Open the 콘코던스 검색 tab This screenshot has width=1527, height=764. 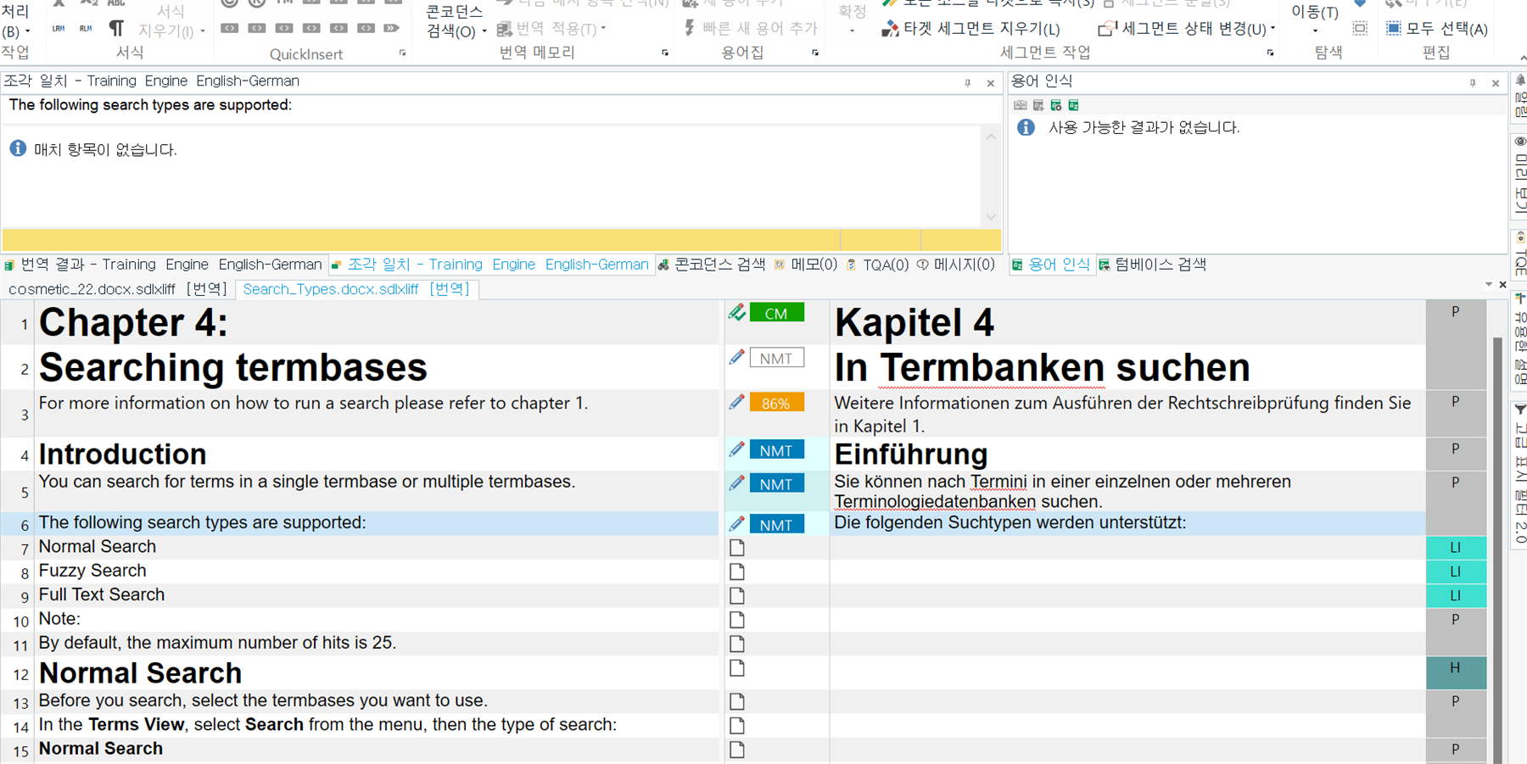(x=711, y=265)
